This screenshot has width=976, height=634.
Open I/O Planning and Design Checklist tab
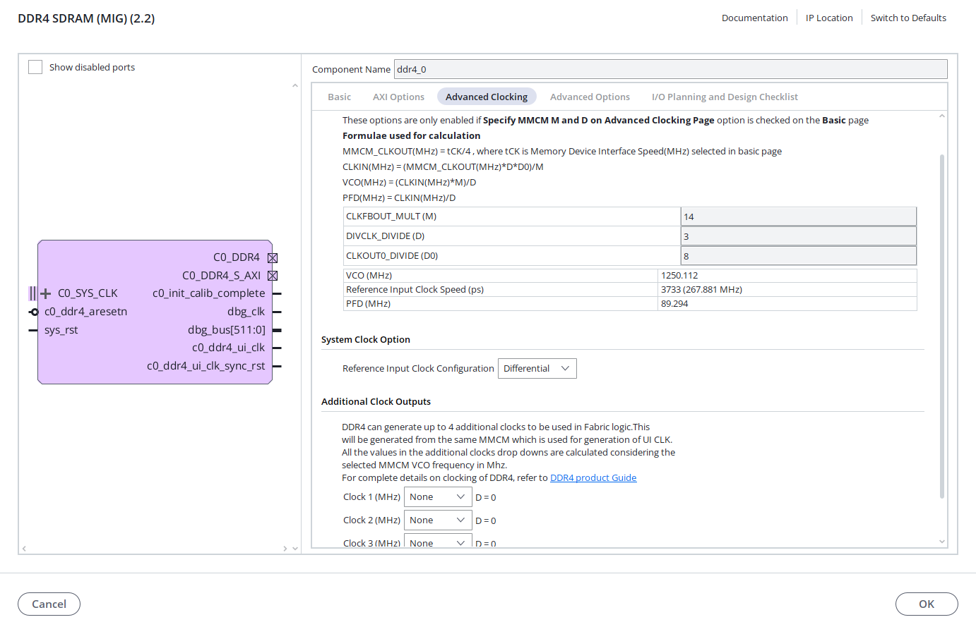[x=725, y=97]
